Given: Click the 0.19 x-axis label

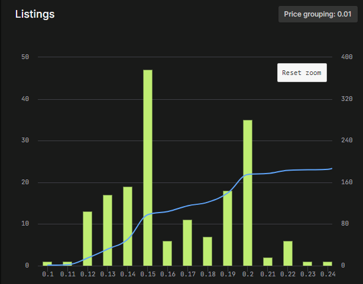Looking at the screenshot, I should pyautogui.click(x=228, y=275).
